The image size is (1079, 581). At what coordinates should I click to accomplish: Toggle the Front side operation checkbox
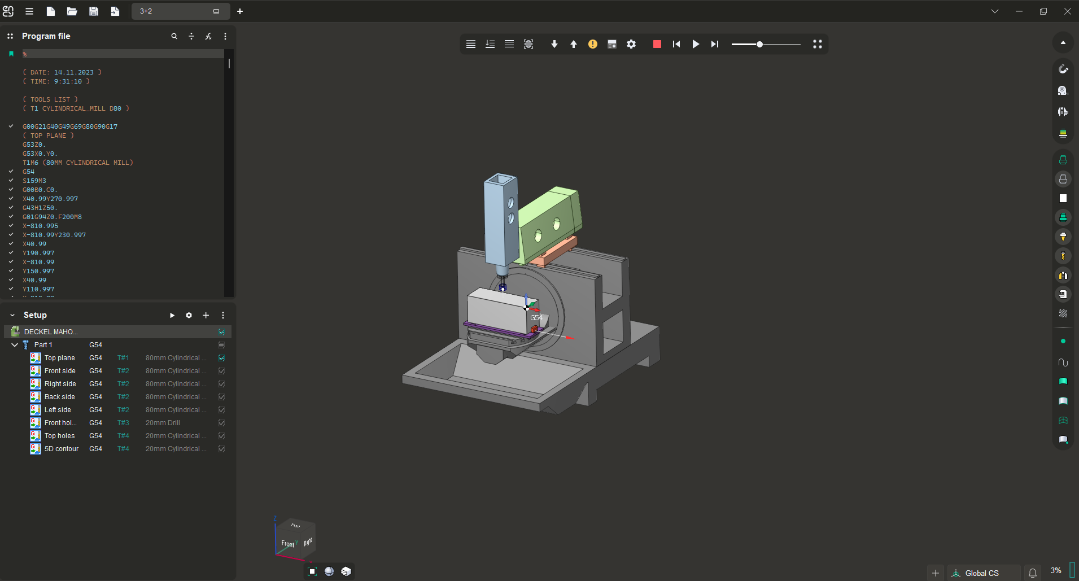tap(221, 371)
